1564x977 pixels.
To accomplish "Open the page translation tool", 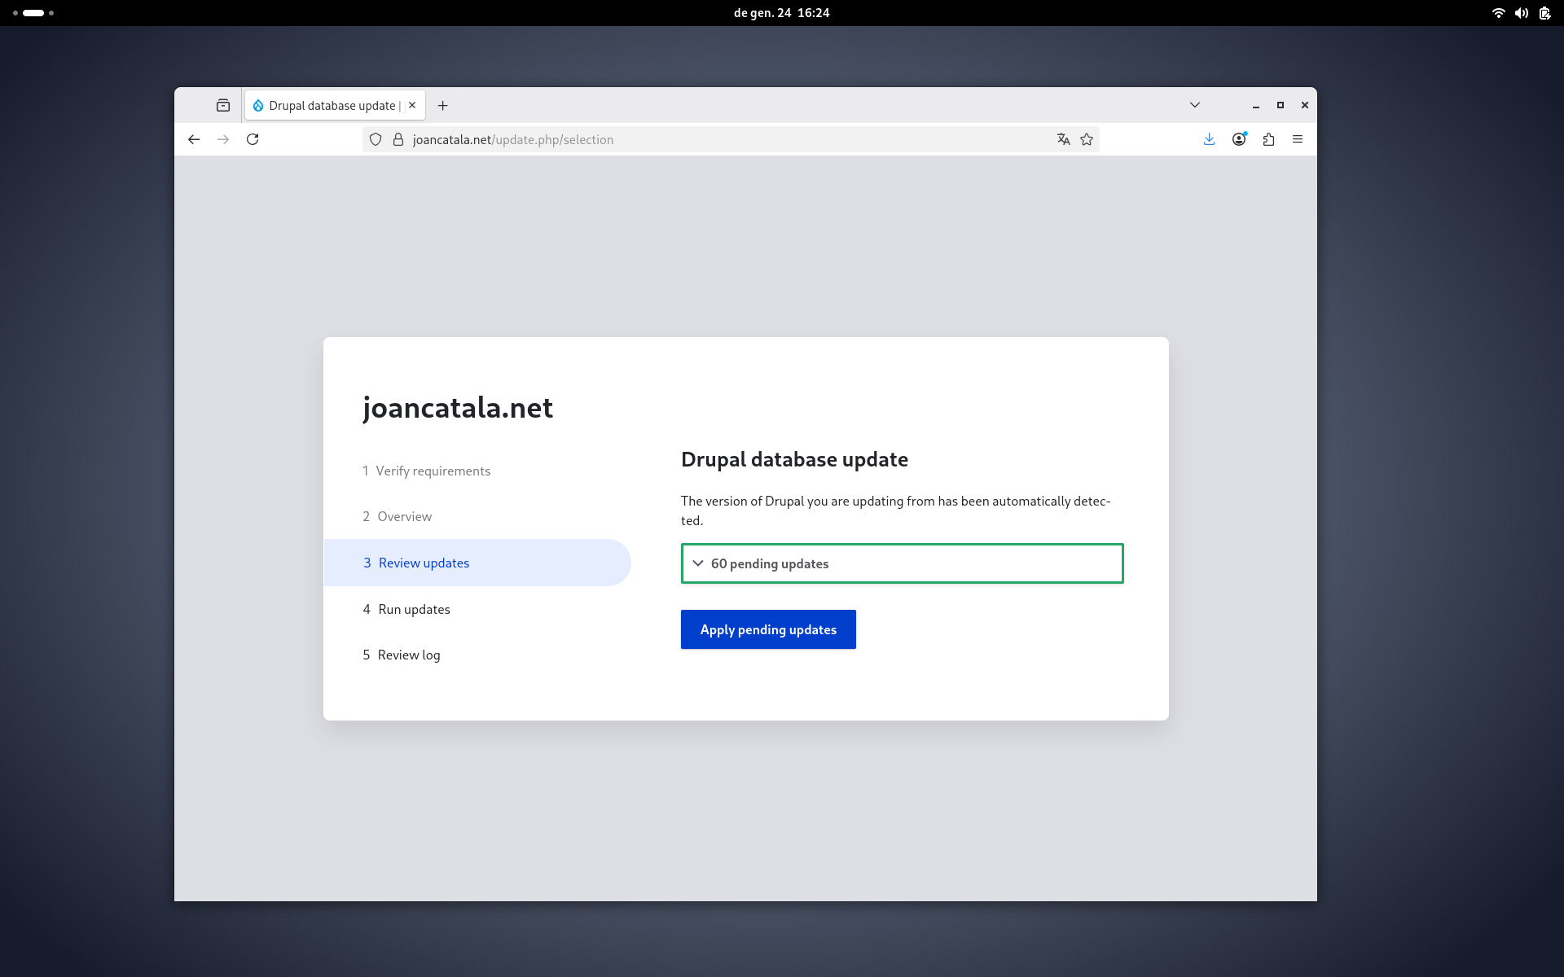I will (1063, 139).
